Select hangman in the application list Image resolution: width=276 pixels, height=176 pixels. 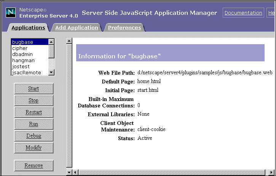click(30, 61)
